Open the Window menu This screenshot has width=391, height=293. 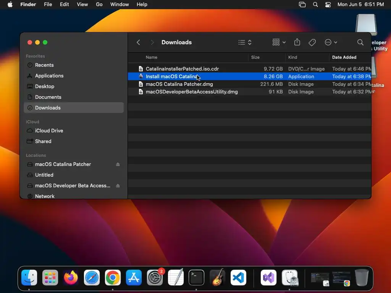coord(120,5)
